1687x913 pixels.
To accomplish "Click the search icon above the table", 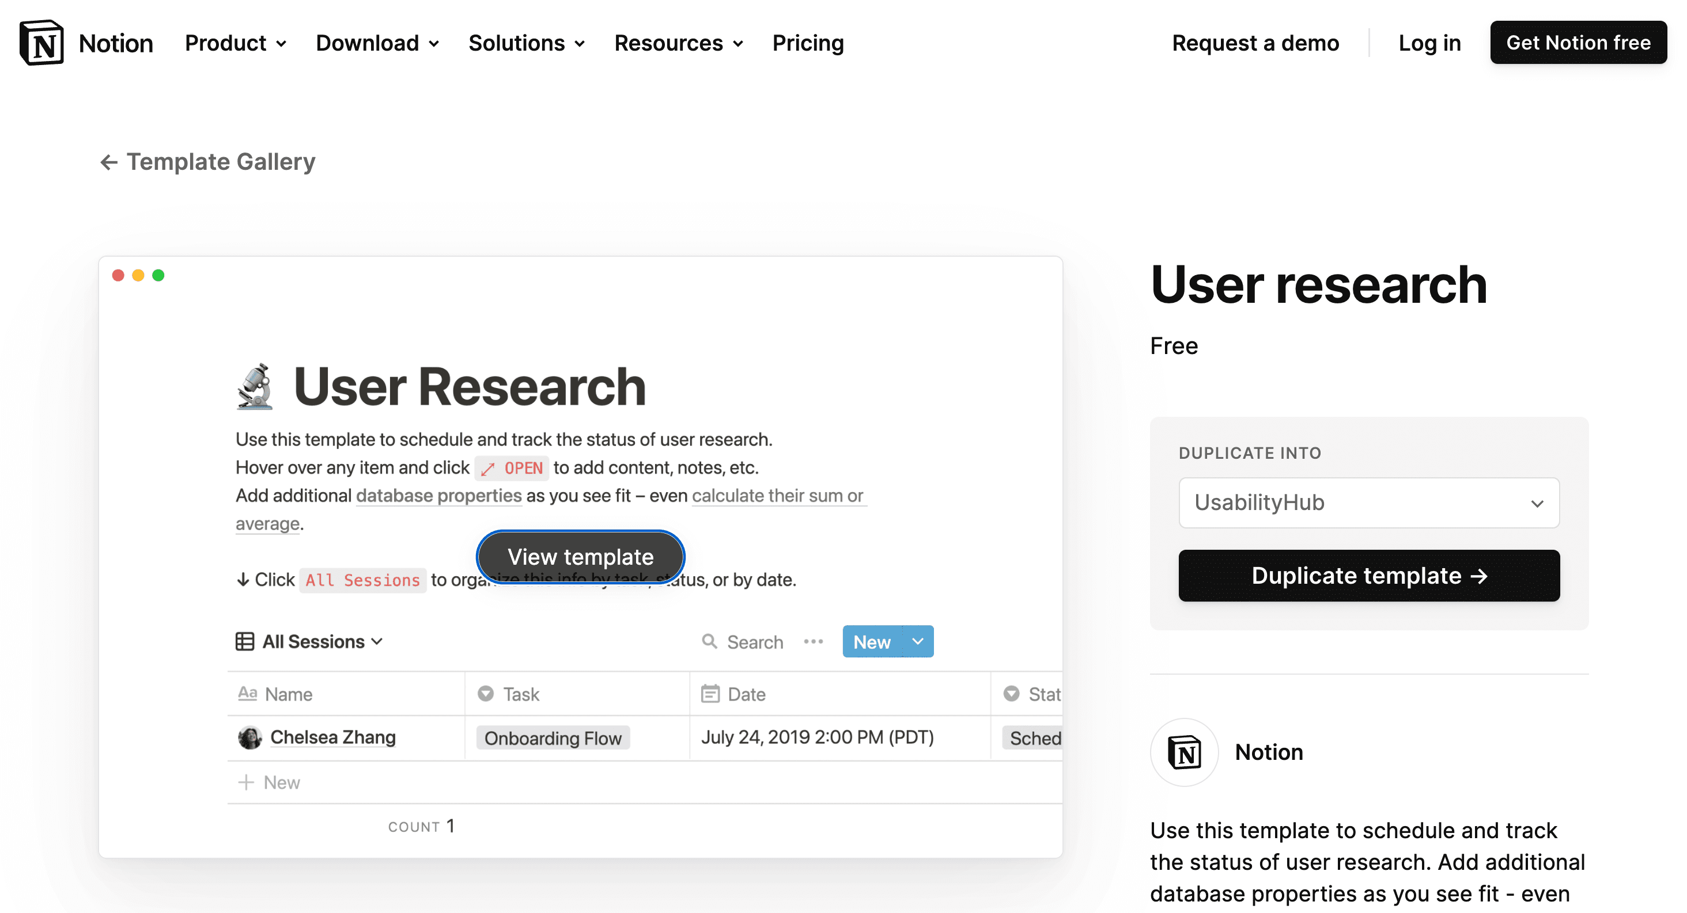I will pyautogui.click(x=709, y=641).
